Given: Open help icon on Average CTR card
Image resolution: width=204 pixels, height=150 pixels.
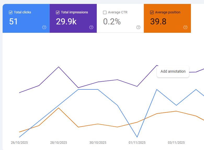Looking at the screenshot, I should [x=138, y=27].
